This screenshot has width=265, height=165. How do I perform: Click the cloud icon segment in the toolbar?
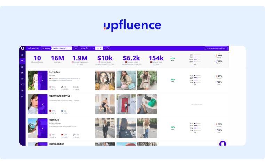coord(106,48)
